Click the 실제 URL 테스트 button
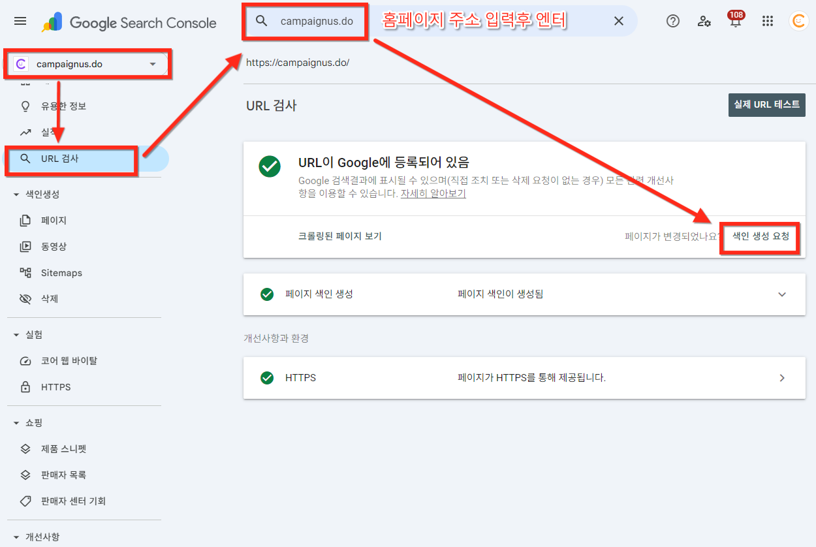This screenshot has height=547, width=816. (766, 104)
